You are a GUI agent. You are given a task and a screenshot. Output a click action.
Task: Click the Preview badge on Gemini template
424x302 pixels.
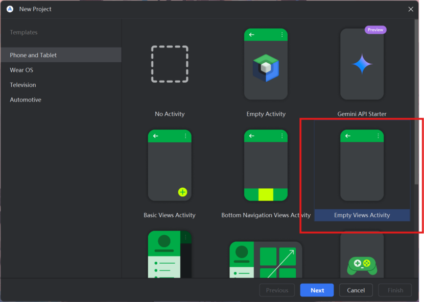375,30
